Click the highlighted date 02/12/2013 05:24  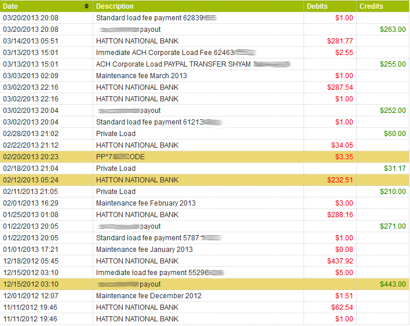click(31, 180)
